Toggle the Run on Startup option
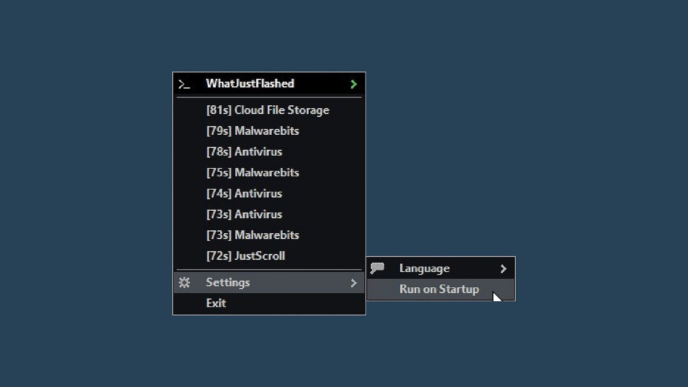The width and height of the screenshot is (688, 387). pyautogui.click(x=441, y=290)
